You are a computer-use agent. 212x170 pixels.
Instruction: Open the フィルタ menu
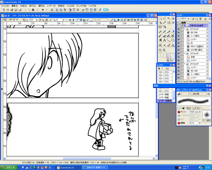tap(70, 6)
